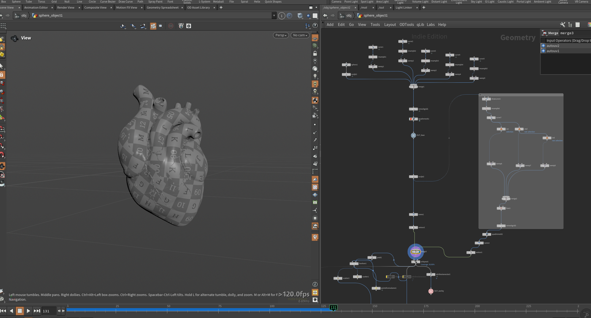Click the three-pronged axes display icon
Viewport: 591px width, 318px height.
[x=315, y=210]
